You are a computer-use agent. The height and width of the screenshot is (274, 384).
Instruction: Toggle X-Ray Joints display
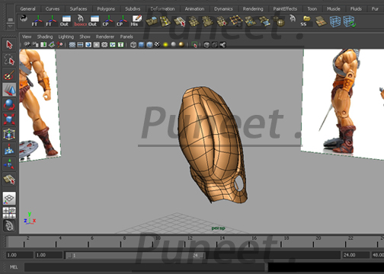click(x=222, y=45)
